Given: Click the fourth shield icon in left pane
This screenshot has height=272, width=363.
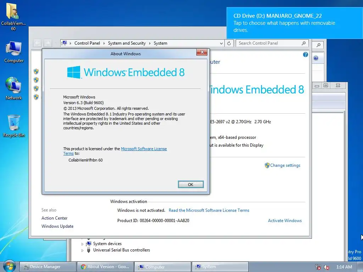Looking at the screenshot, I should coord(36,97).
